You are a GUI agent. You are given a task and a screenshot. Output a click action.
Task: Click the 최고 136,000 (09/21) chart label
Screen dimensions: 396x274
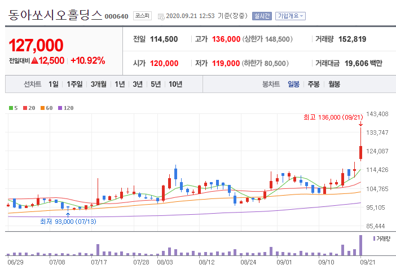333,117
